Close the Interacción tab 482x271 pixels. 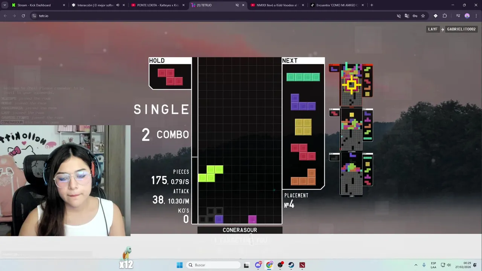coord(124,5)
